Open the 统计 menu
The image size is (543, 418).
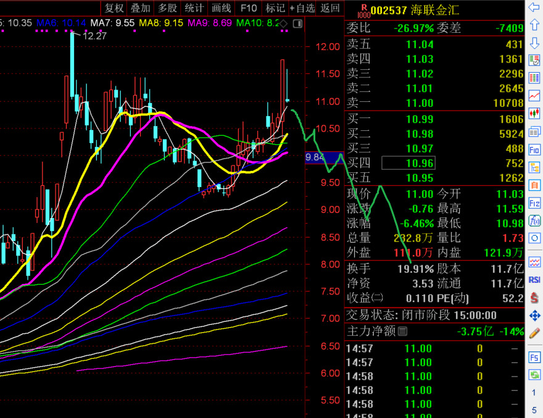pos(194,8)
